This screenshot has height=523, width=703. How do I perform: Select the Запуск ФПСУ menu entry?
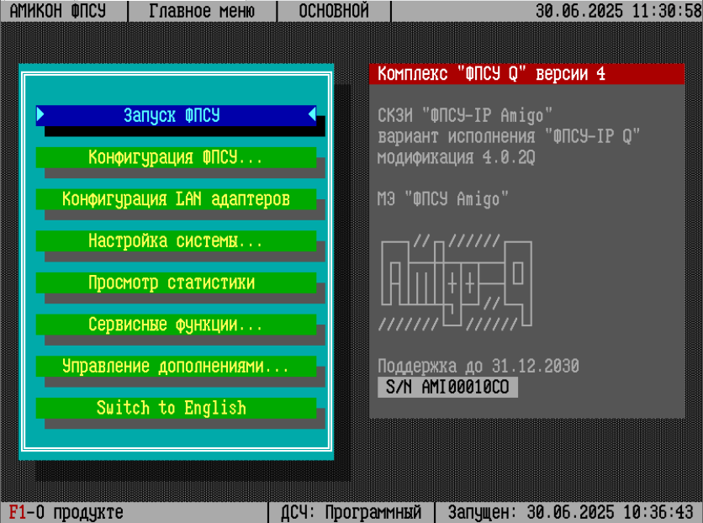176,115
